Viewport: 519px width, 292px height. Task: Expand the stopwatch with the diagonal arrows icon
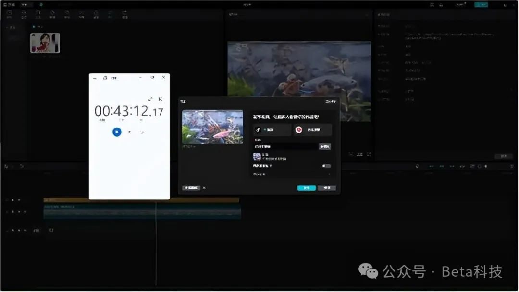click(150, 99)
